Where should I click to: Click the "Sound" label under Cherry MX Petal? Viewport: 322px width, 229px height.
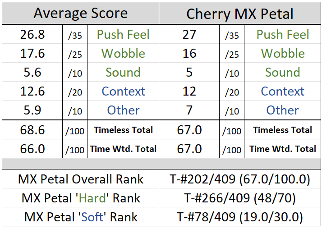point(283,72)
